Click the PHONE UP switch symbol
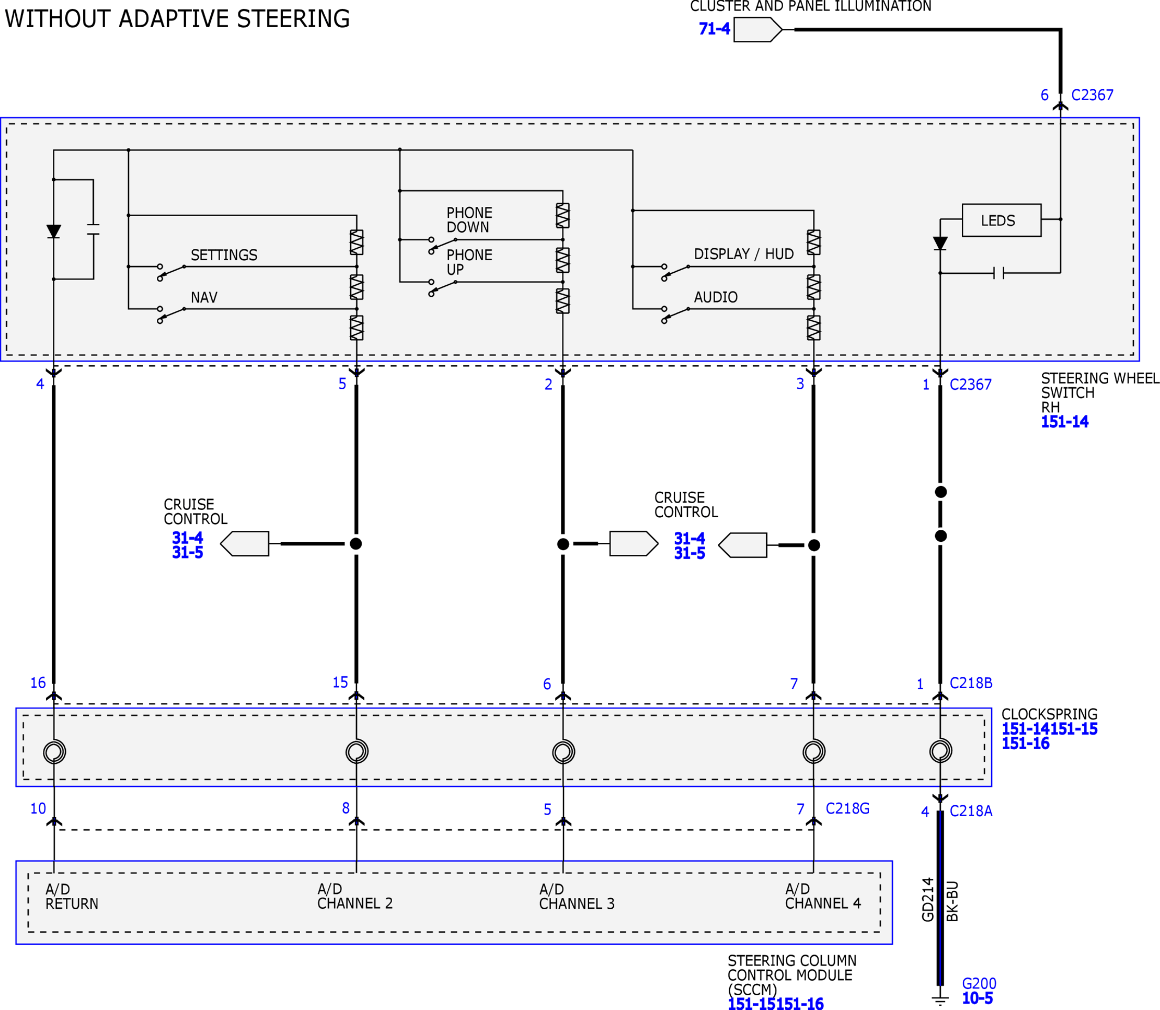The height and width of the screenshot is (1010, 1160). [443, 289]
